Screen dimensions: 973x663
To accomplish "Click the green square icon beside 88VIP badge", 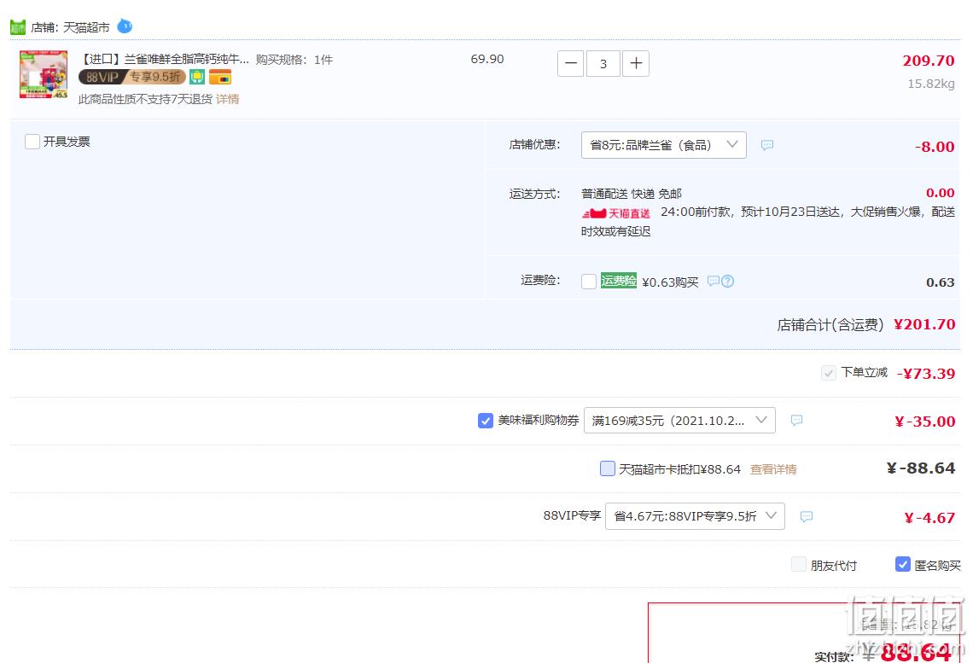I will (x=197, y=77).
